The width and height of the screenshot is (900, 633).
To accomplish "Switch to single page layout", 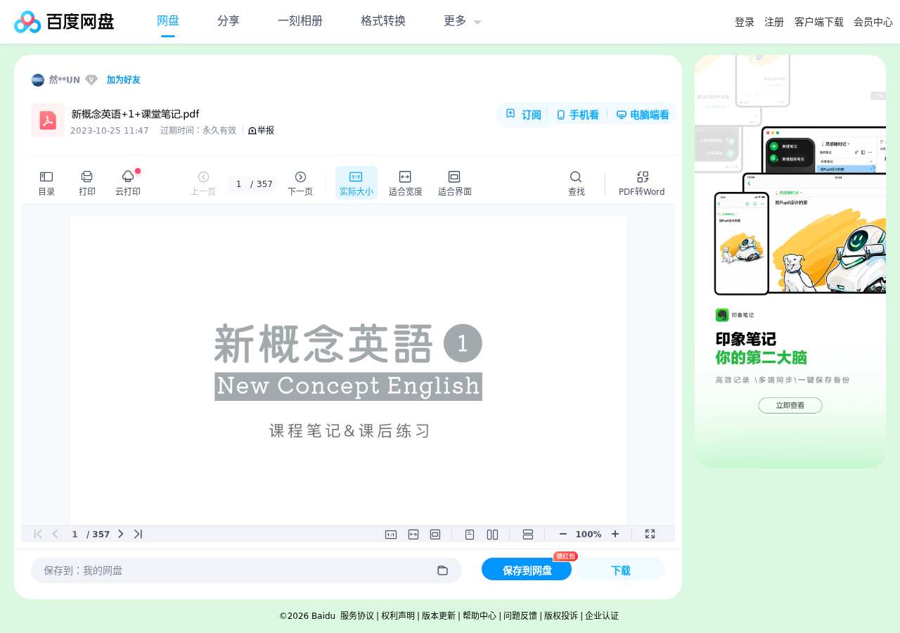I will pos(470,535).
